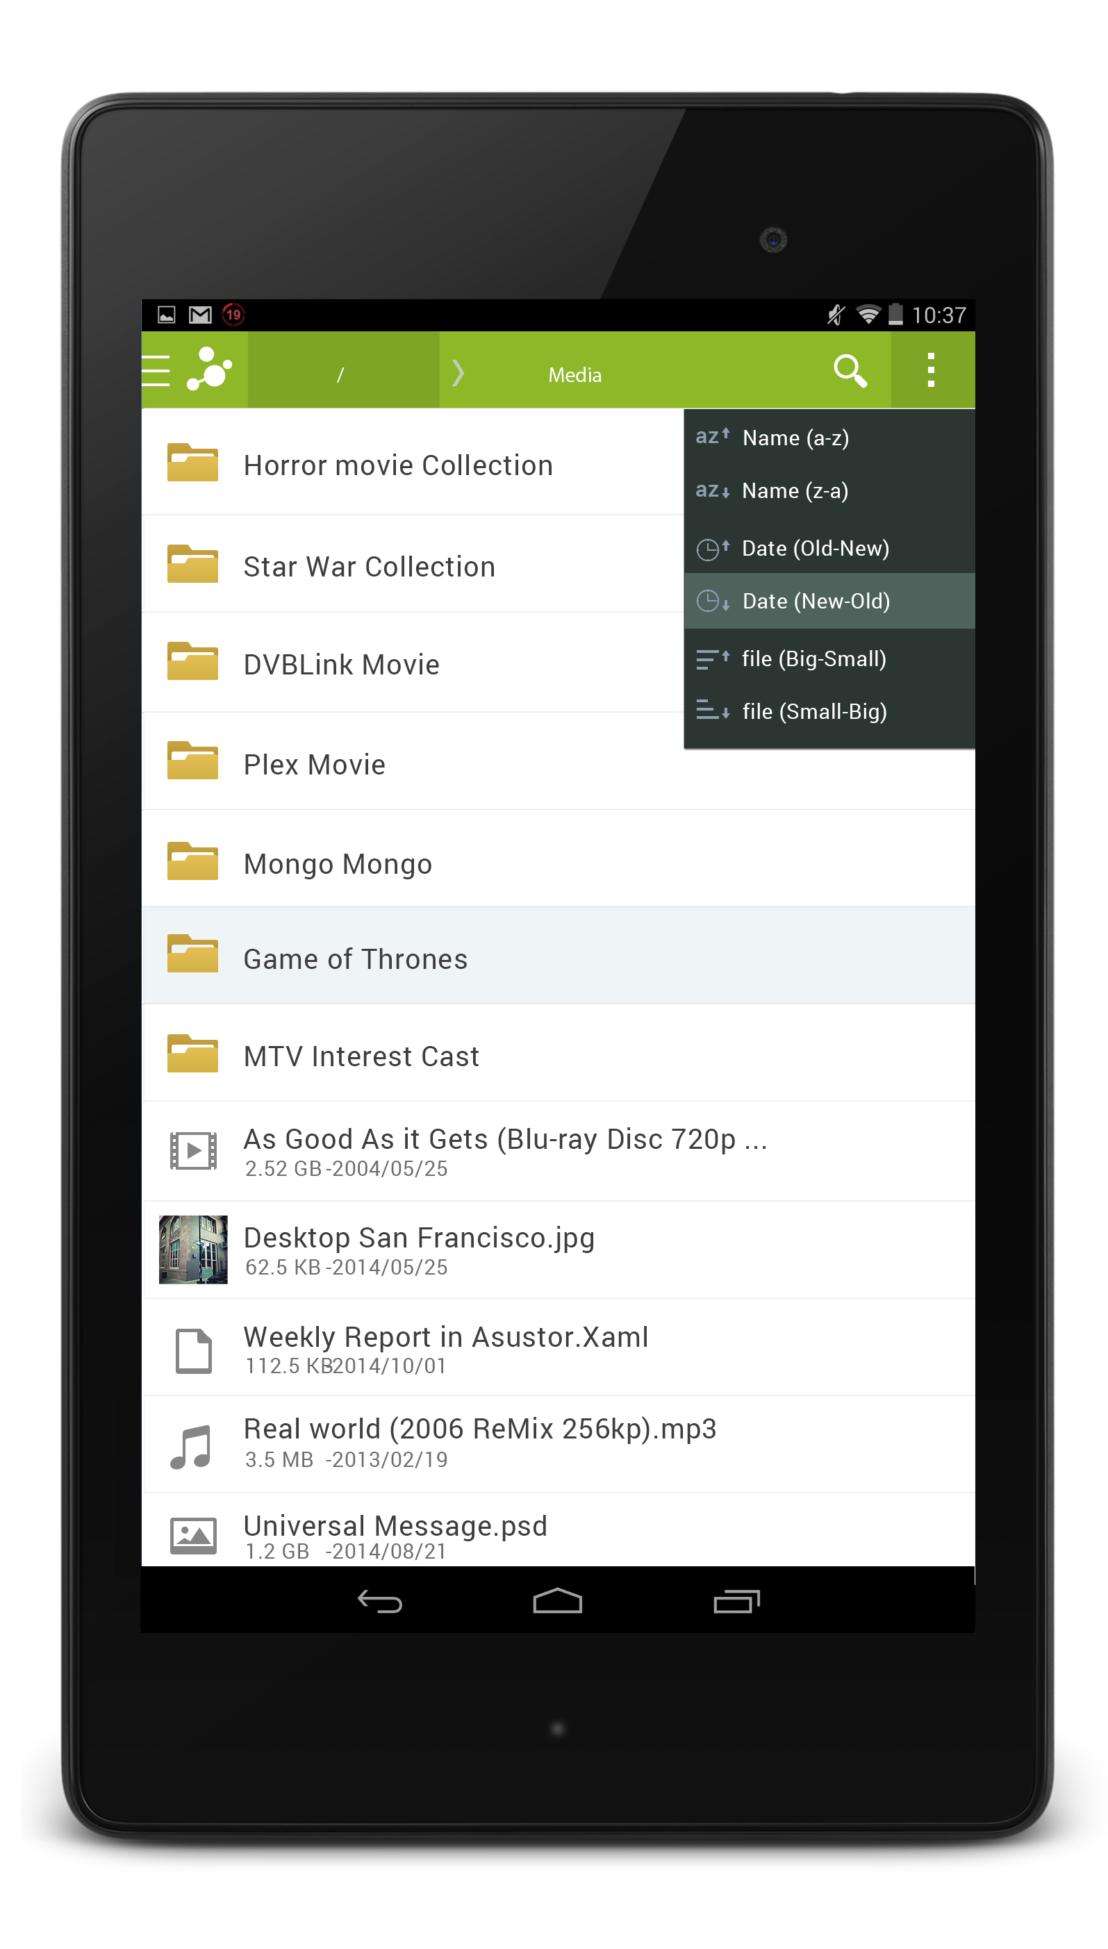Image resolution: width=1108 pixels, height=1949 pixels.
Task: Open Game of Thrones folder icon
Action: pos(192,953)
